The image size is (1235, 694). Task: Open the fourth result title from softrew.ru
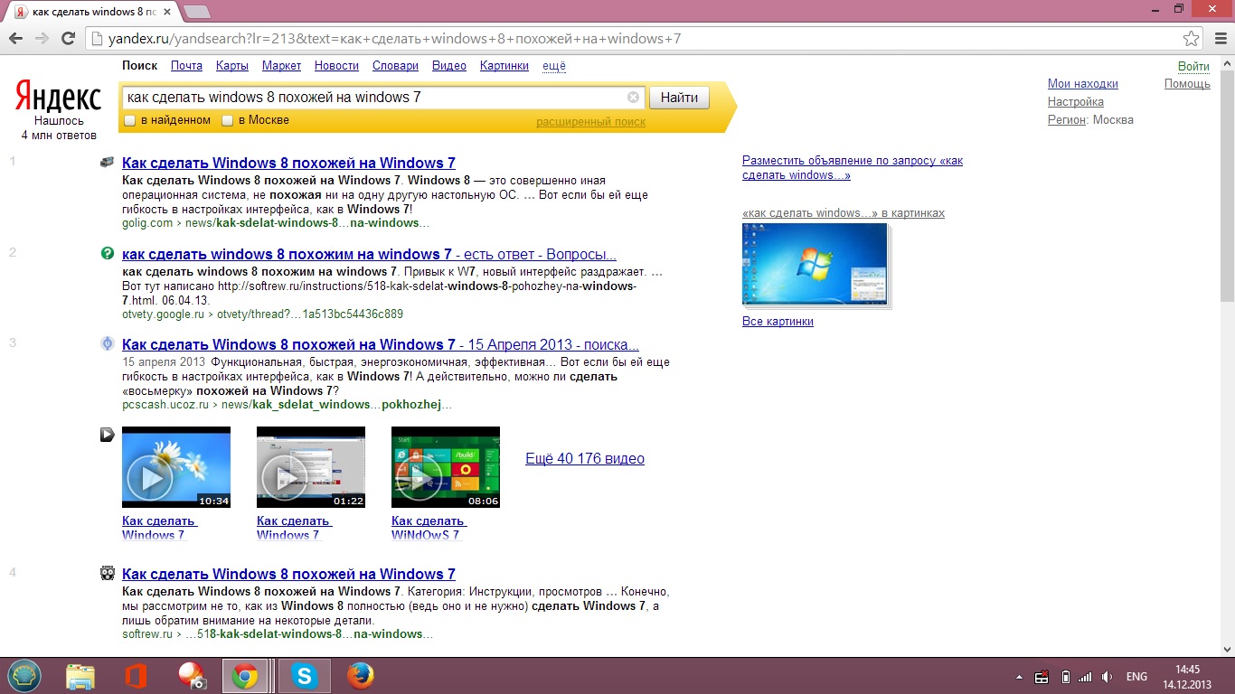[x=288, y=575]
